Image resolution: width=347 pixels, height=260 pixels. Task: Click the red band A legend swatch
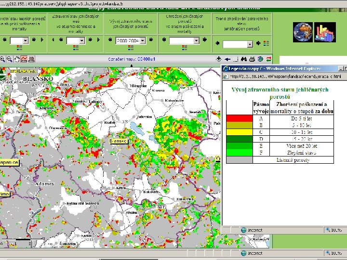coord(239,118)
